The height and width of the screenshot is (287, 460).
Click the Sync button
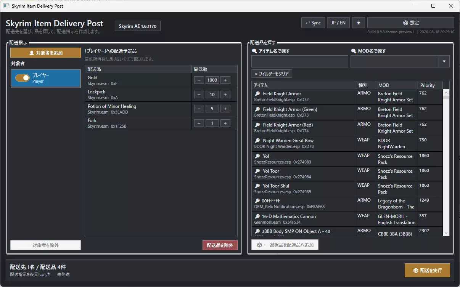313,23
